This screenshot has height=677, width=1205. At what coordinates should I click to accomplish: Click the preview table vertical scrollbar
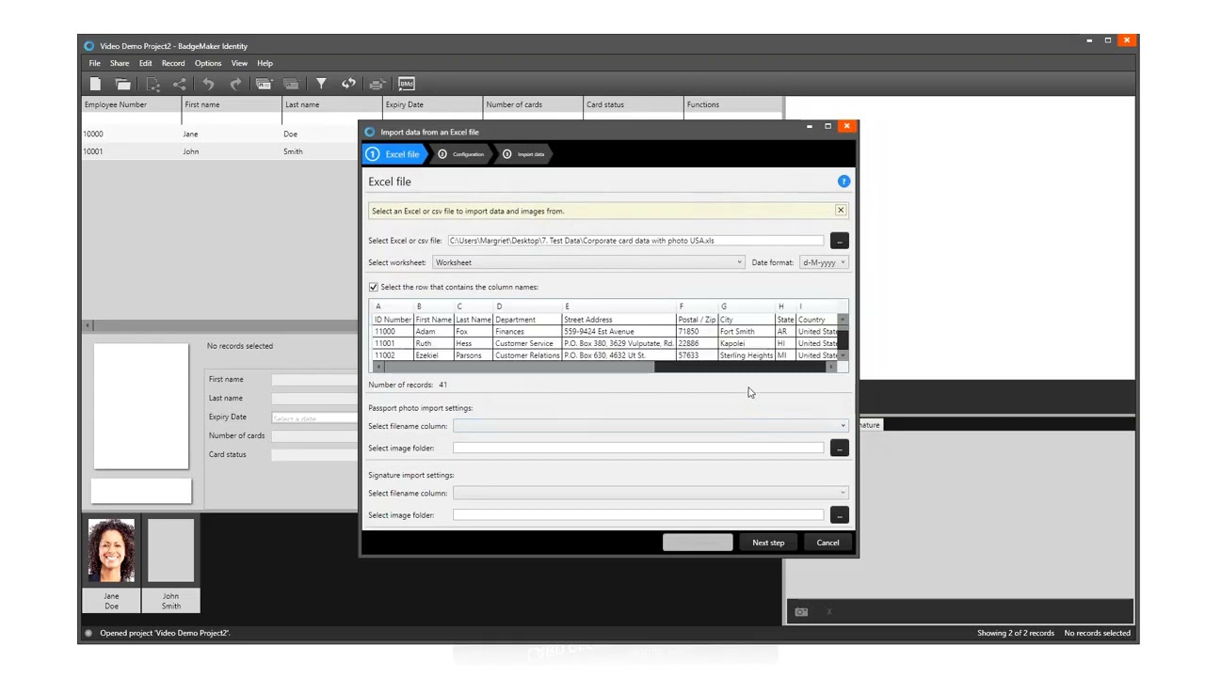[x=843, y=337]
